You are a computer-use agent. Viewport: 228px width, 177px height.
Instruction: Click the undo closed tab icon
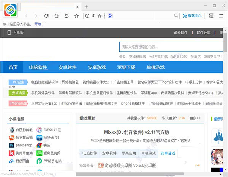66,16
